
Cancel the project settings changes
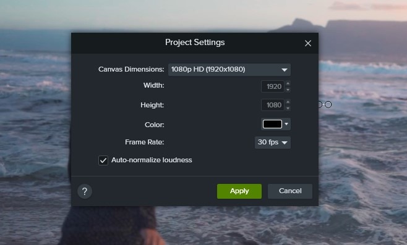[x=290, y=191]
